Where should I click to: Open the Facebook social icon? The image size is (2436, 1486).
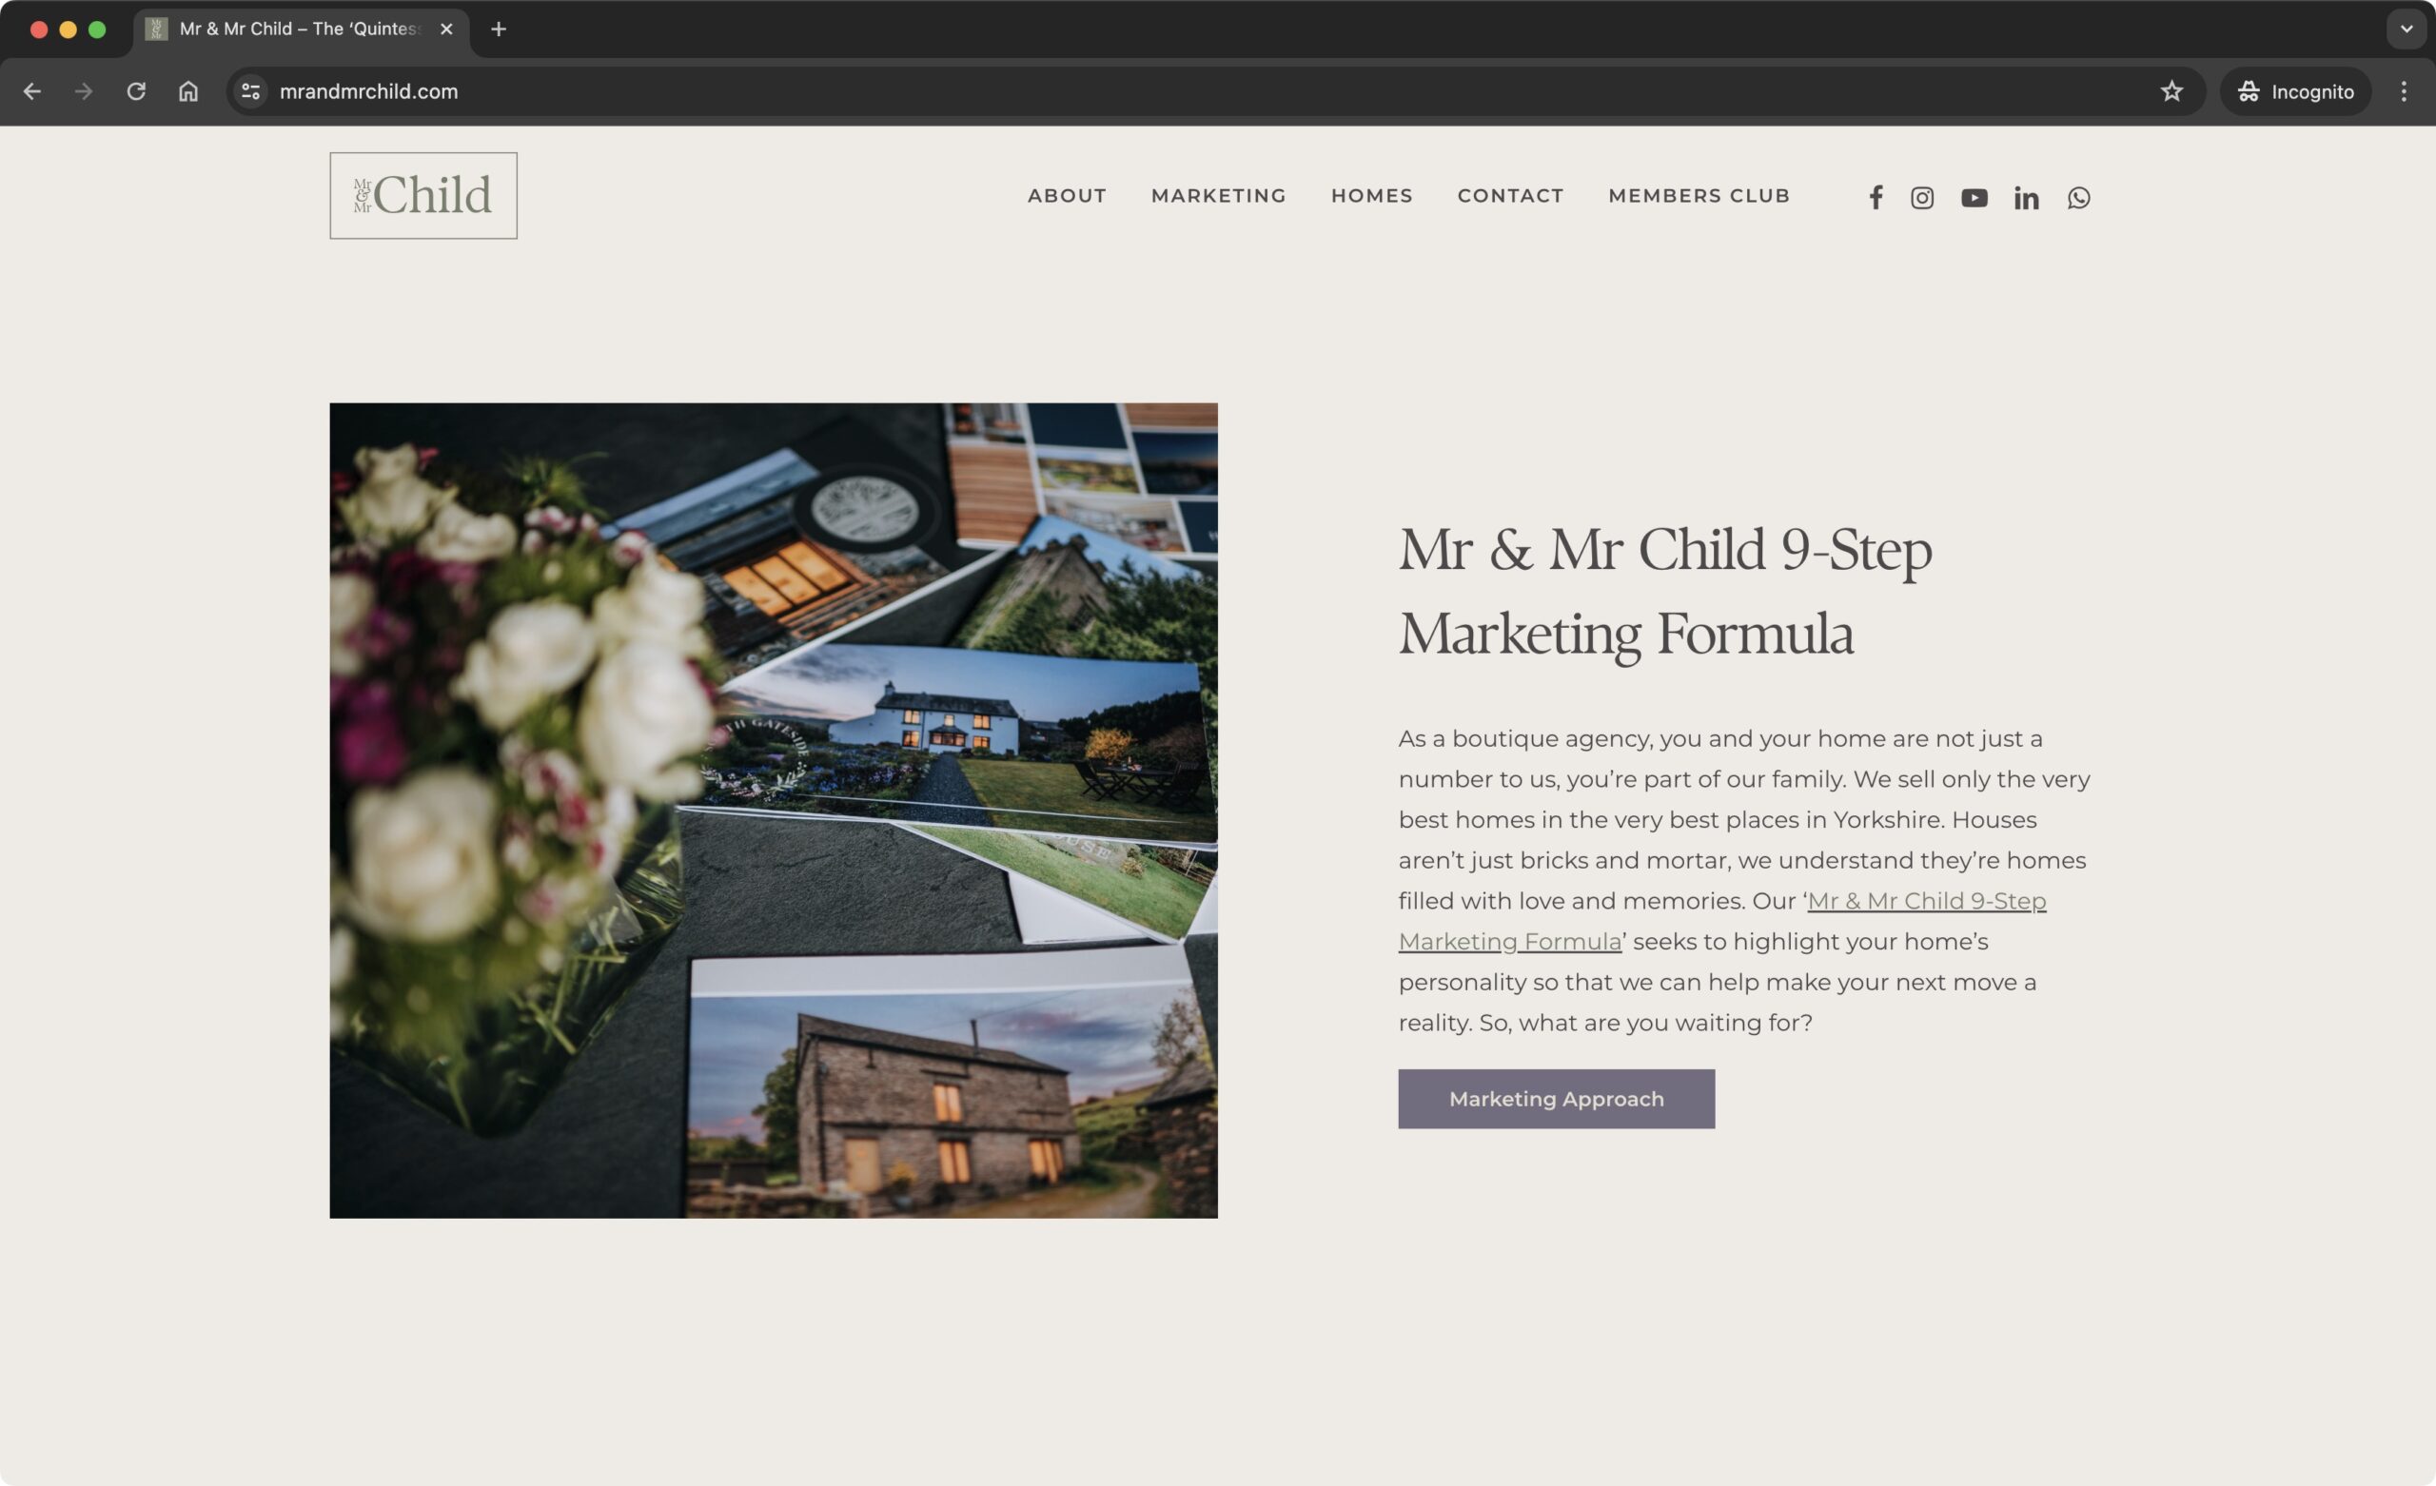(x=1876, y=198)
